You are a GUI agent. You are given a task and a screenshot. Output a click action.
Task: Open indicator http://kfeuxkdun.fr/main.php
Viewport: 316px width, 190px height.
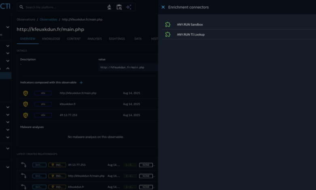78,93
